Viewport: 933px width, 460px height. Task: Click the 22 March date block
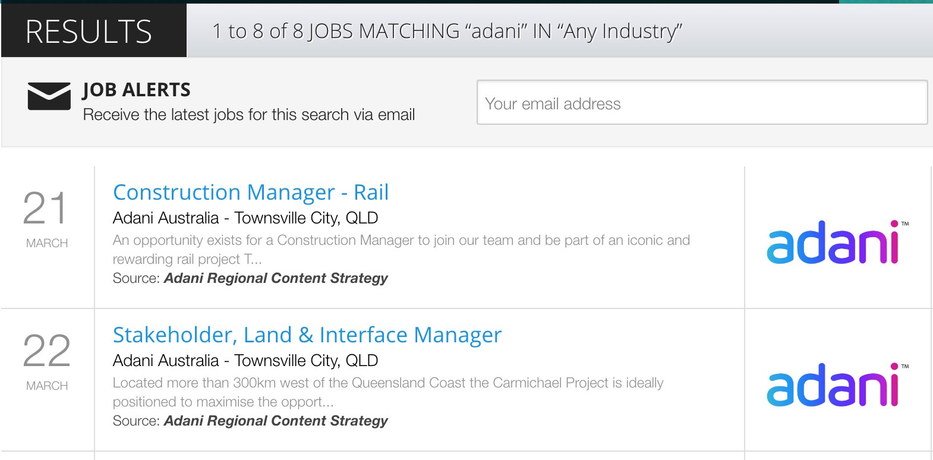pyautogui.click(x=47, y=360)
